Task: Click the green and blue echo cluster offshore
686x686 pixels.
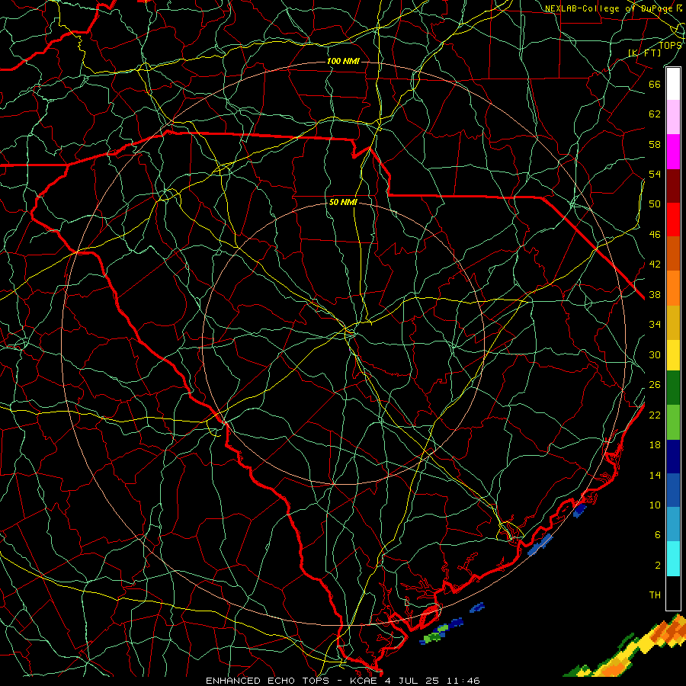Action: pyautogui.click(x=441, y=630)
